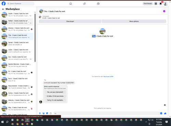Send a thumbs-up like
This screenshot has width=171, height=126.
click(x=165, y=113)
